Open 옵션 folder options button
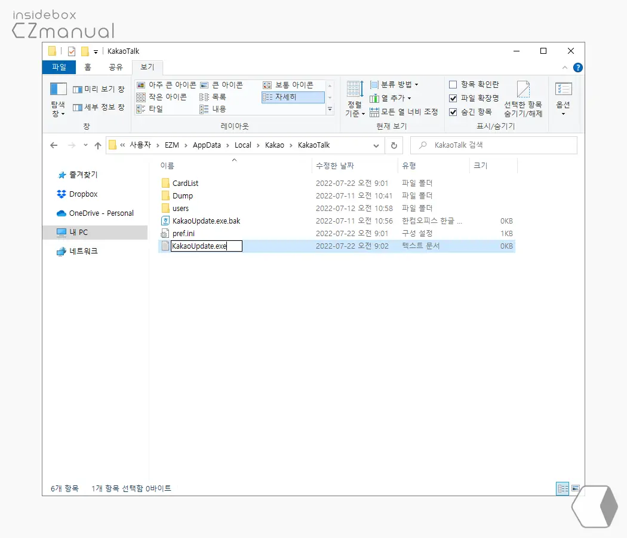 coord(564,99)
